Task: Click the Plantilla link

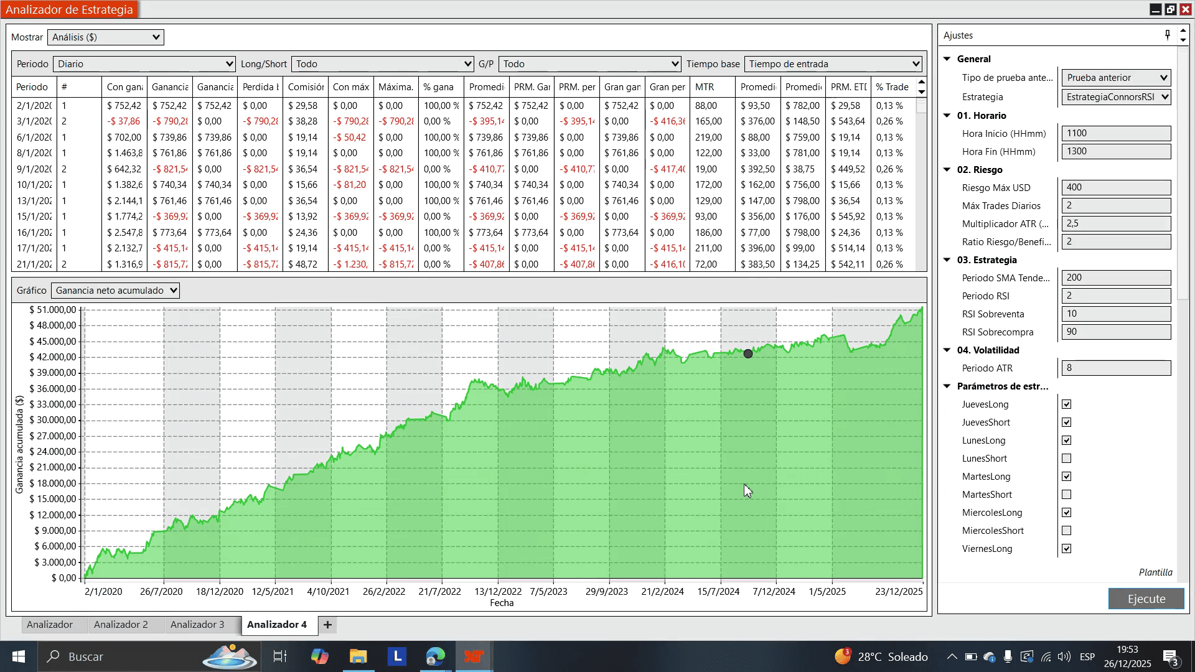Action: pos(1155,572)
